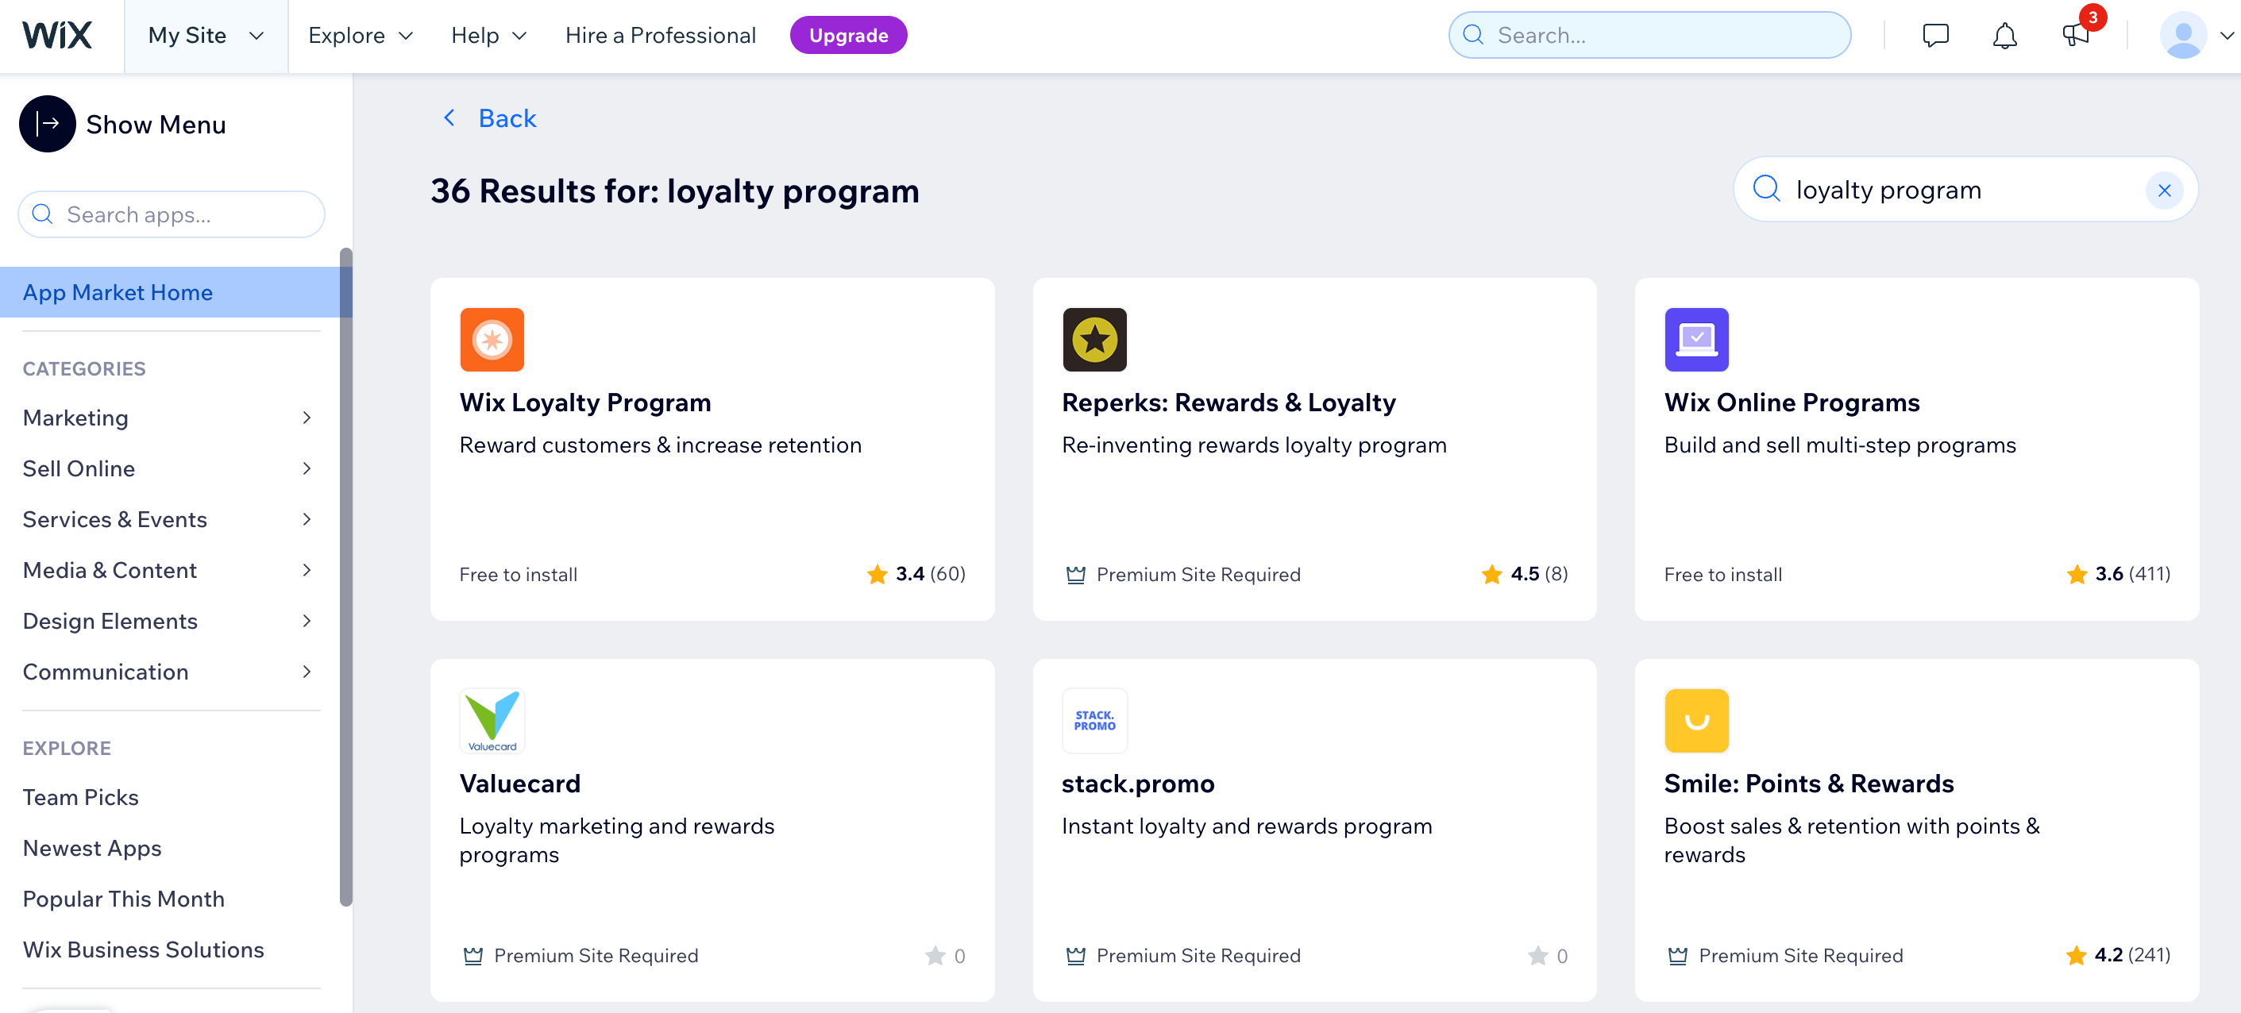This screenshot has width=2241, height=1013.
Task: Click the Wix Loyalty Program app icon
Action: [492, 339]
